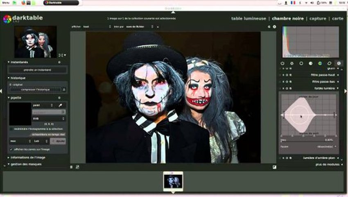Viewport: 348px width, 197px height.
Task: Collapse the faible lumière module
Action: coord(325,88)
